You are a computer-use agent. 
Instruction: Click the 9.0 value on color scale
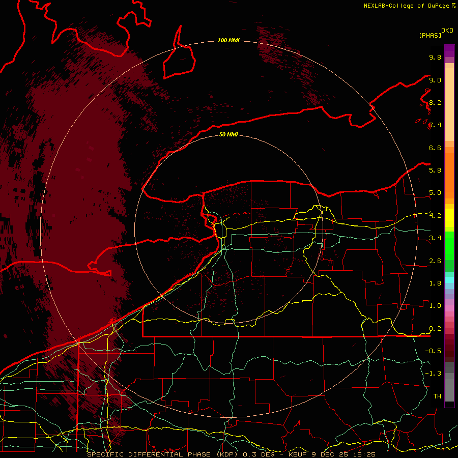pos(435,80)
